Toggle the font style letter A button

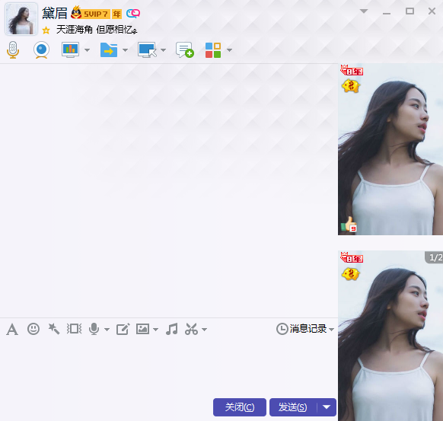[x=12, y=330]
